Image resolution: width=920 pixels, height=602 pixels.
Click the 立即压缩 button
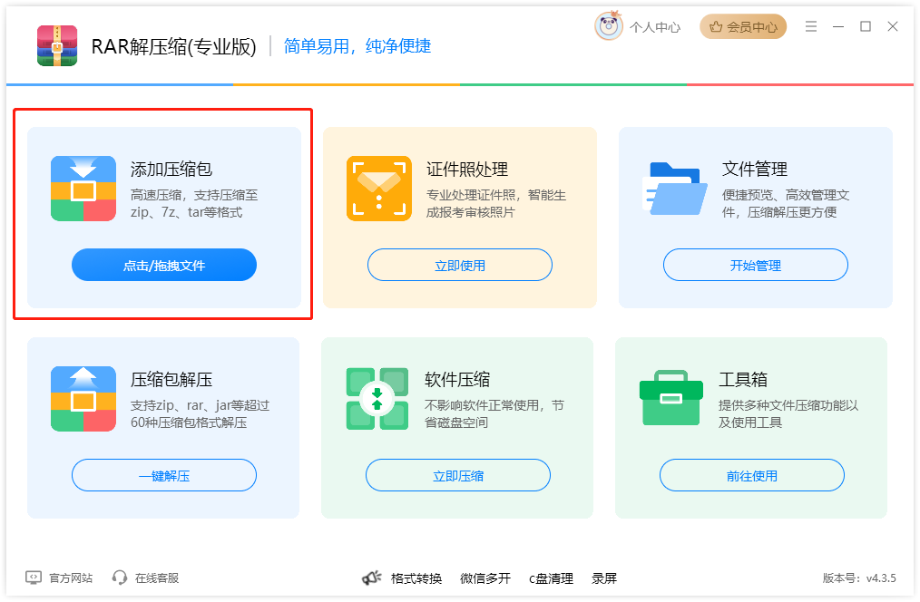pos(458,476)
